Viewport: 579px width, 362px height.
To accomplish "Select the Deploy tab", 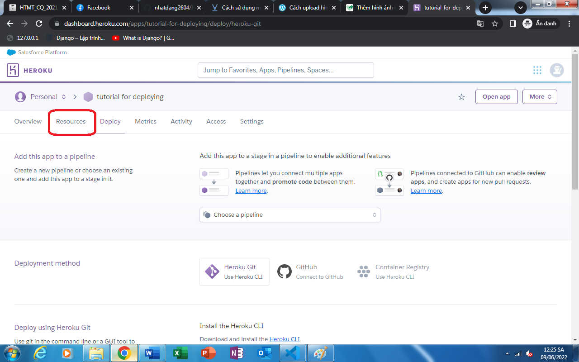I will tap(110, 121).
